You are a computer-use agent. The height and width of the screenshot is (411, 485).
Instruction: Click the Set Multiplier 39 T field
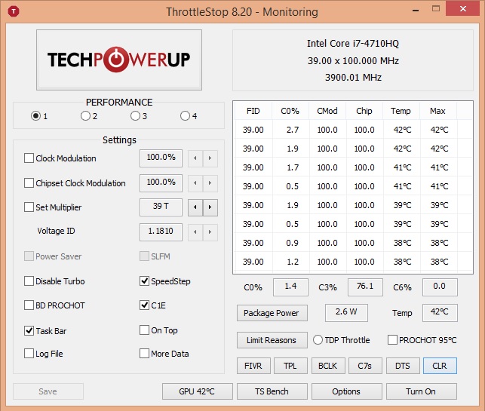(161, 207)
